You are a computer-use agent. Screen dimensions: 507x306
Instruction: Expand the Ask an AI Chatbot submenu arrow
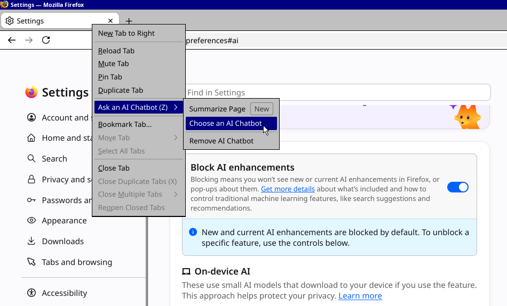tap(176, 107)
